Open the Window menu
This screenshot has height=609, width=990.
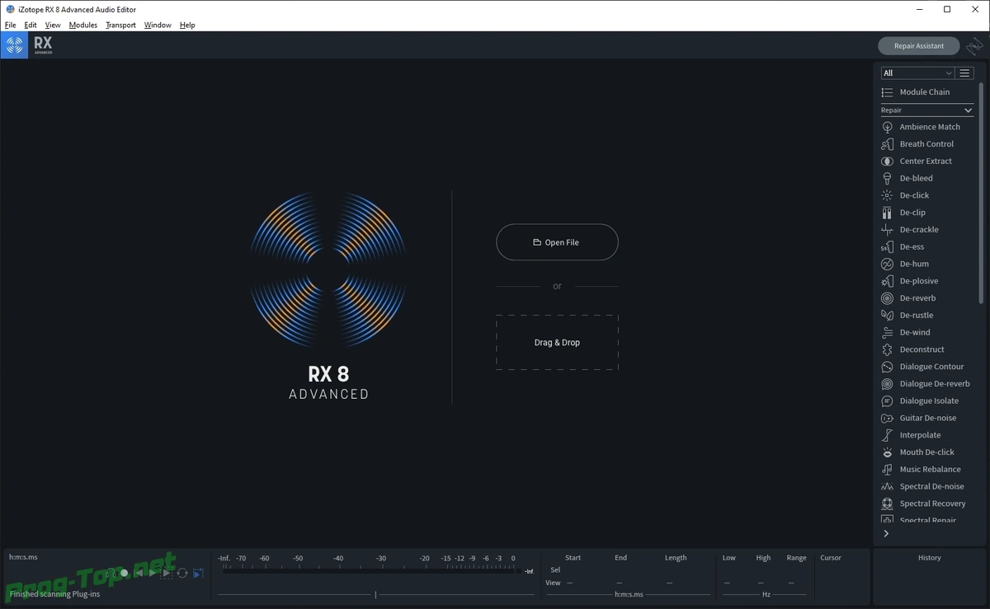pos(158,25)
